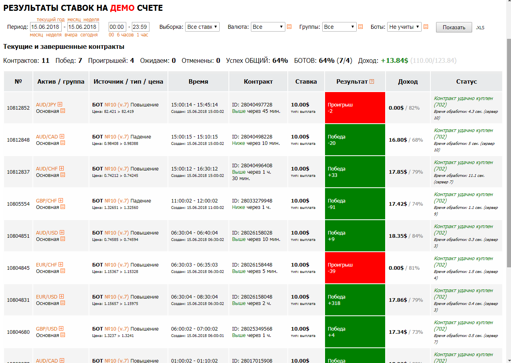Screen dimensions: 511x363
Task: Click the minus icon beside Основная in row 10804680
Action: (x=63, y=335)
